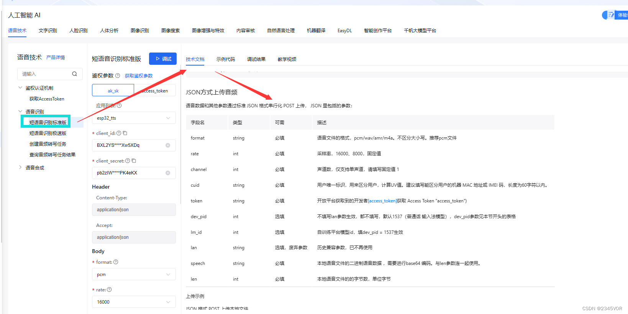Clear the client_secret field with X icon
This screenshot has height=314, width=628.
tap(168, 173)
